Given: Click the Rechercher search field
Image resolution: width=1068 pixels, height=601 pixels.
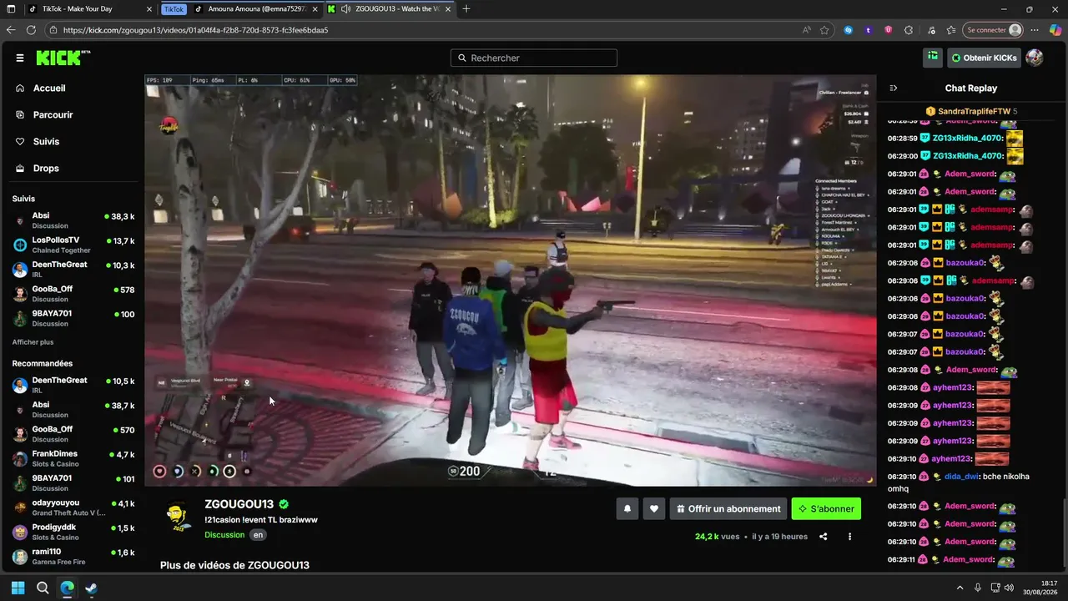Looking at the screenshot, I should pos(534,58).
